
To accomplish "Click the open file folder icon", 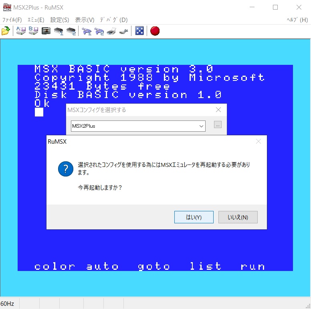I will tap(6, 31).
